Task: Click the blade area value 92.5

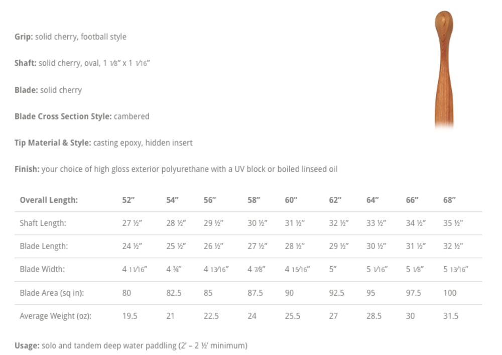Action: click(336, 293)
